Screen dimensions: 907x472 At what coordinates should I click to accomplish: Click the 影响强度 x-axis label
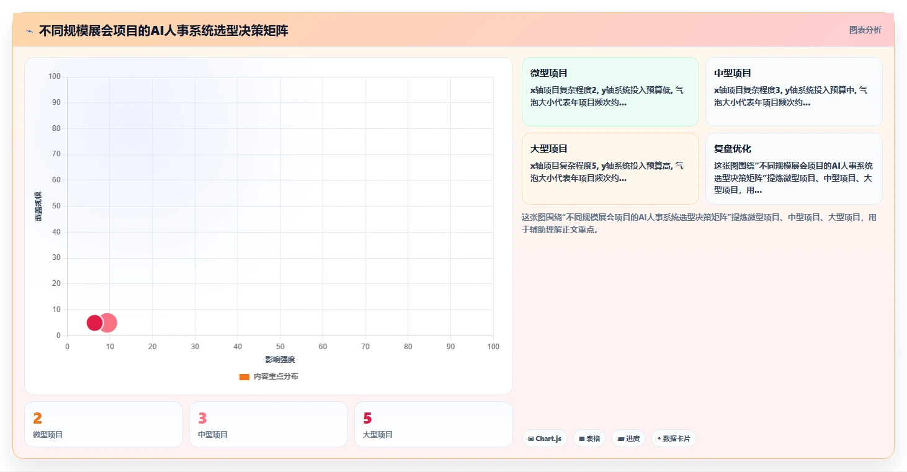click(280, 360)
